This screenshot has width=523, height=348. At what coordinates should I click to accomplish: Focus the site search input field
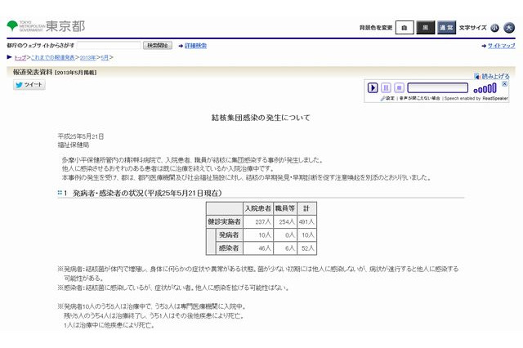point(109,45)
